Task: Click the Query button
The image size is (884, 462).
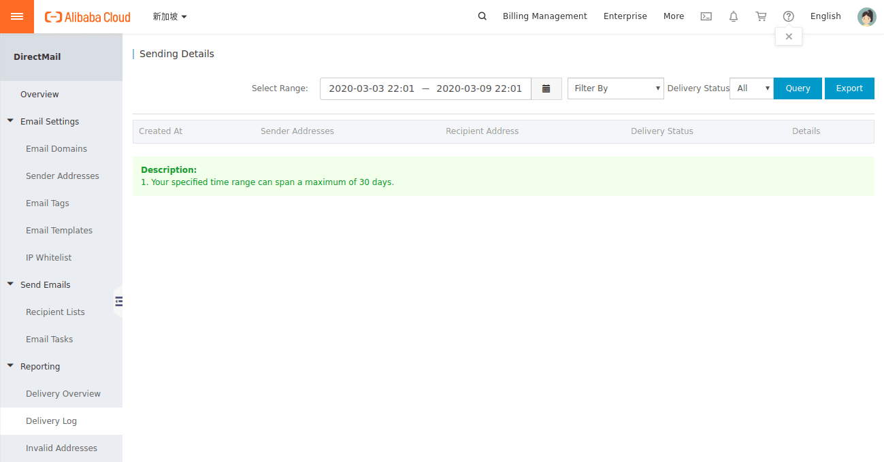Action: coord(798,88)
